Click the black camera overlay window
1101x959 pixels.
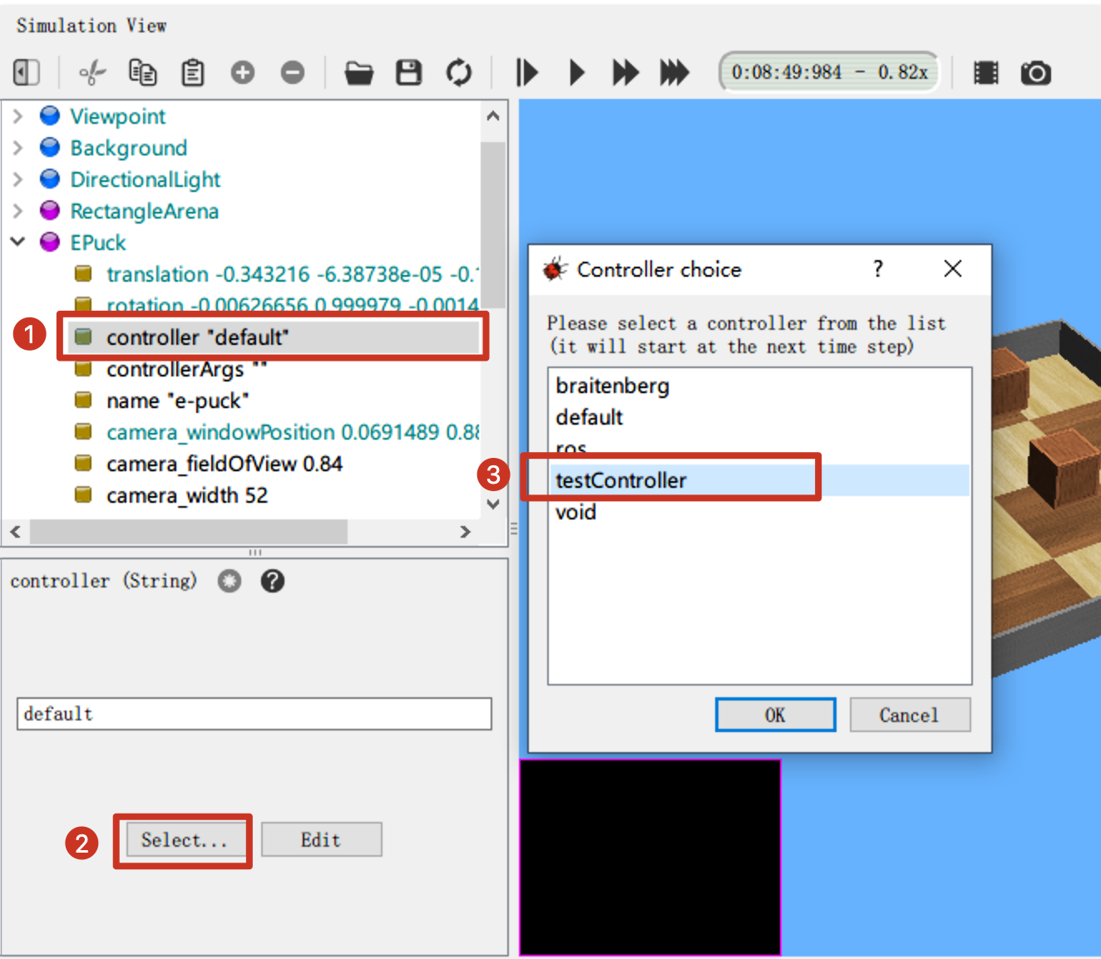(650, 858)
